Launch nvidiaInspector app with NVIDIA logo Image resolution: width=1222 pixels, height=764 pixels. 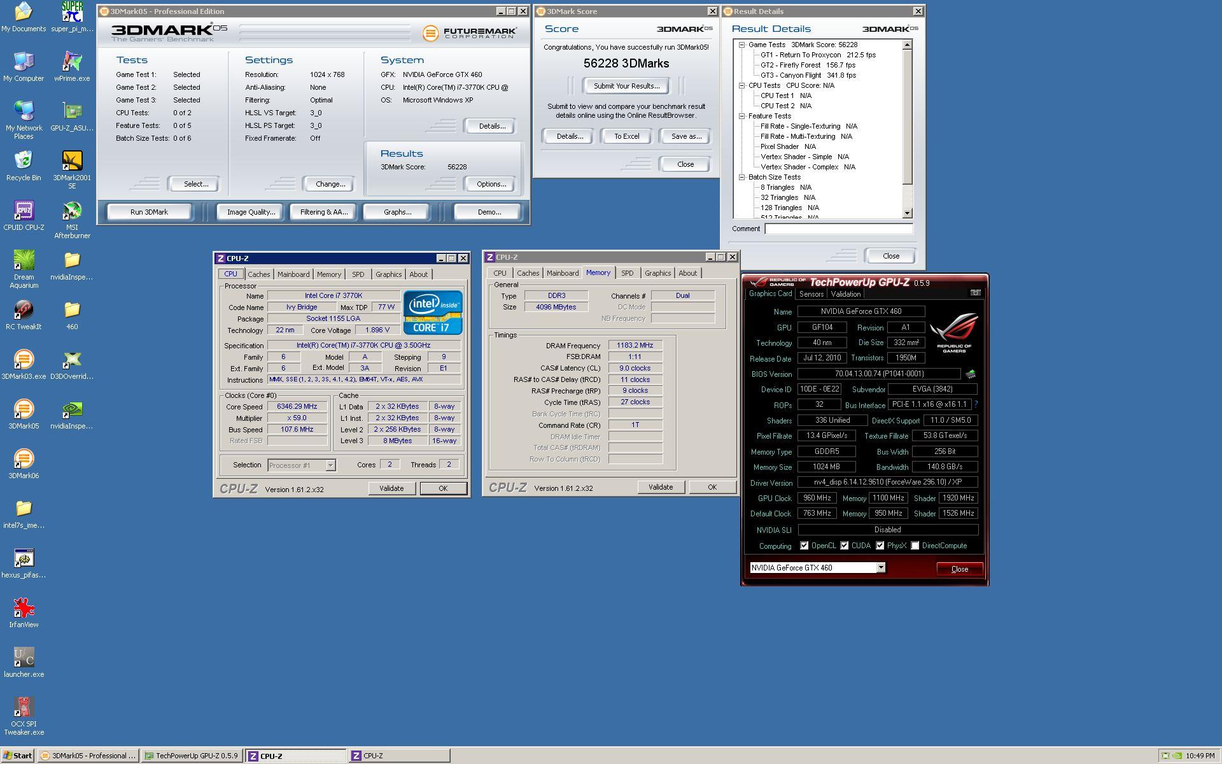[x=72, y=414]
